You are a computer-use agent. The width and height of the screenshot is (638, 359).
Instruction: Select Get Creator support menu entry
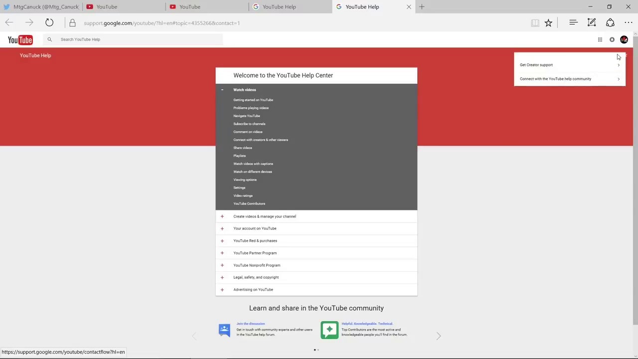tap(570, 65)
